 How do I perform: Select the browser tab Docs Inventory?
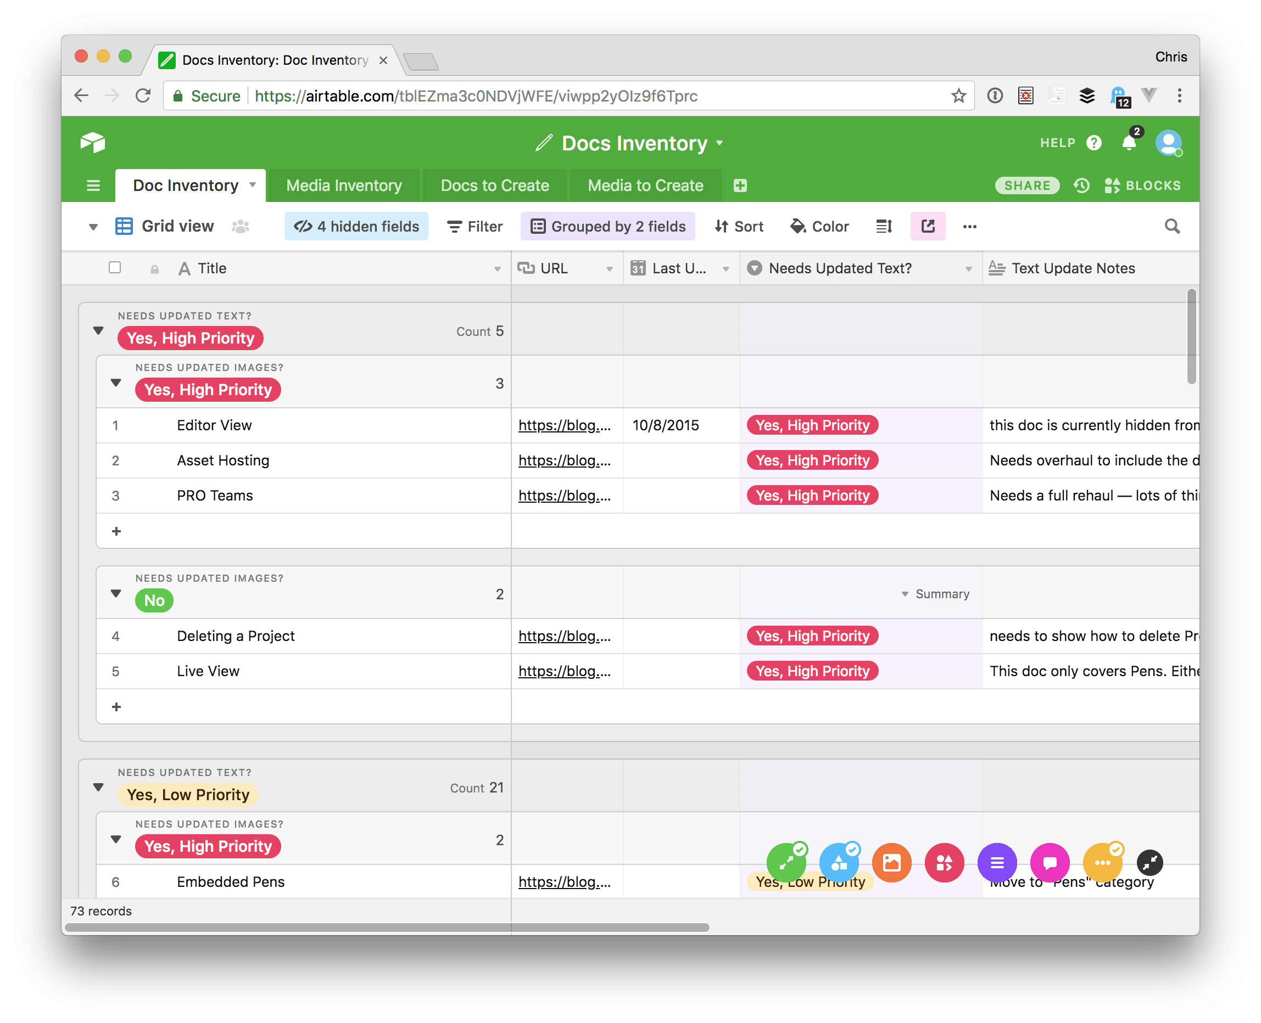tap(275, 59)
